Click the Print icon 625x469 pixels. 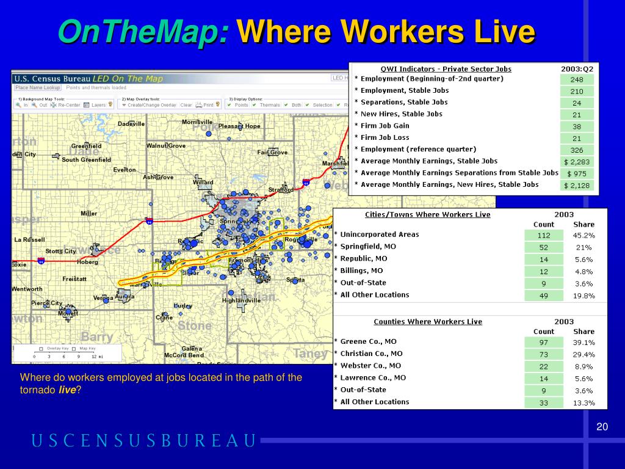click(198, 105)
